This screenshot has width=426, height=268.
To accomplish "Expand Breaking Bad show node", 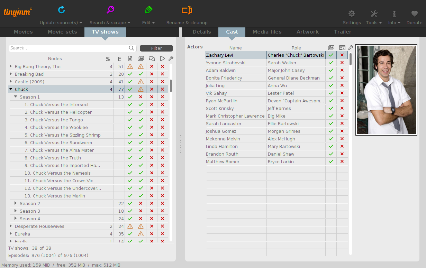I will click(11, 74).
